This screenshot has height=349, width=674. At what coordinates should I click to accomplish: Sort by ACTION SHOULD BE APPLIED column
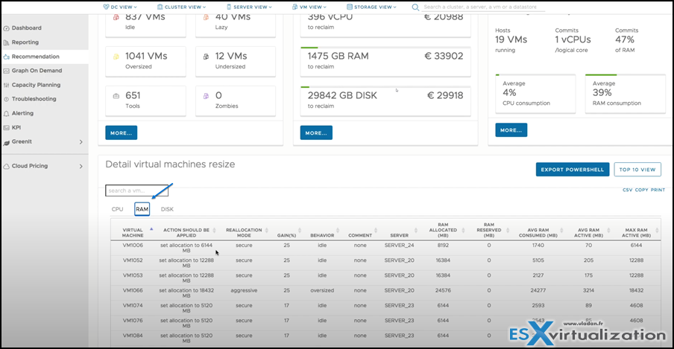186,233
